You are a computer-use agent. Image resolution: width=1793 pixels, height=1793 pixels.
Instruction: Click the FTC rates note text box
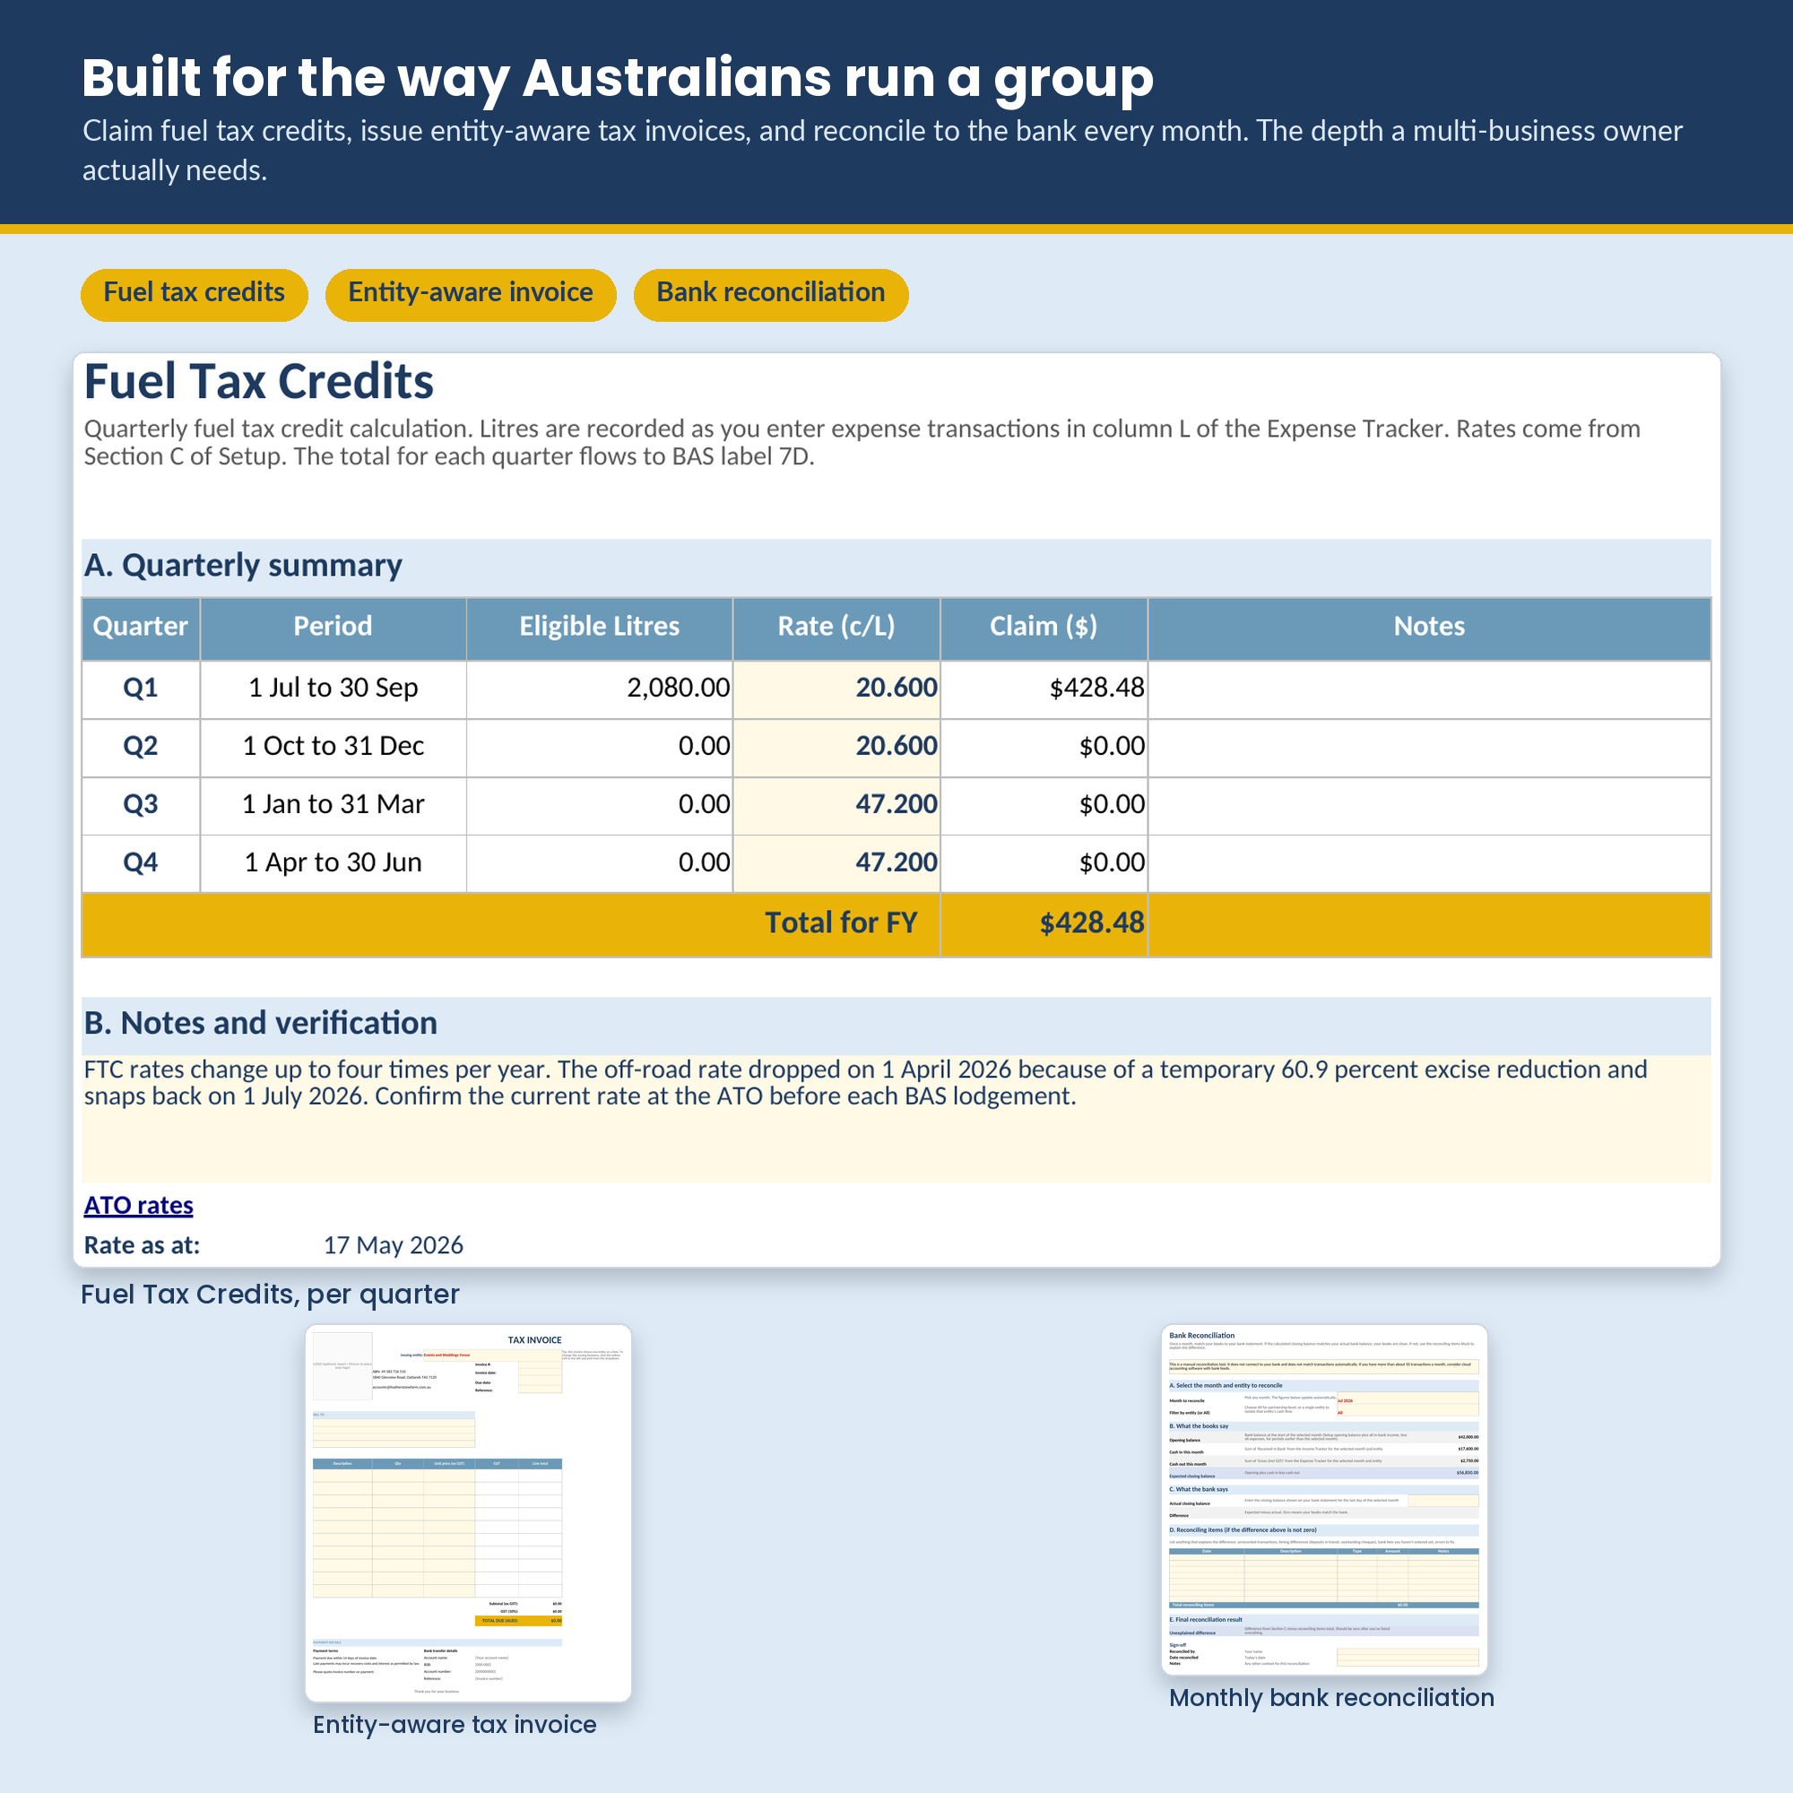[896, 1118]
